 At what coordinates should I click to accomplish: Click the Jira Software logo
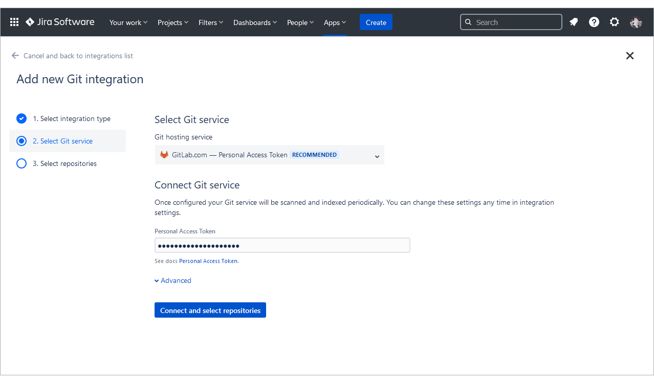coord(60,22)
